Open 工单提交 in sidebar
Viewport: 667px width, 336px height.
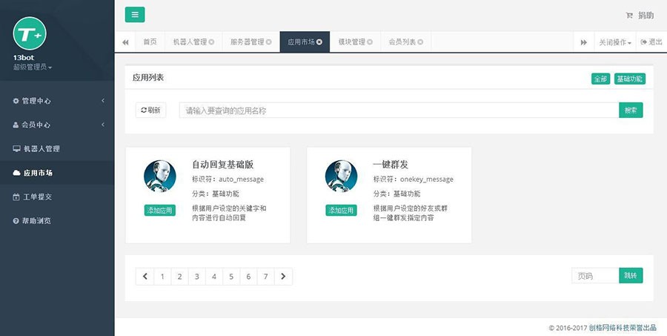click(x=57, y=197)
